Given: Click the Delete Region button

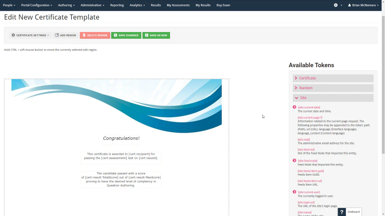Looking at the screenshot, I should click(x=95, y=35).
